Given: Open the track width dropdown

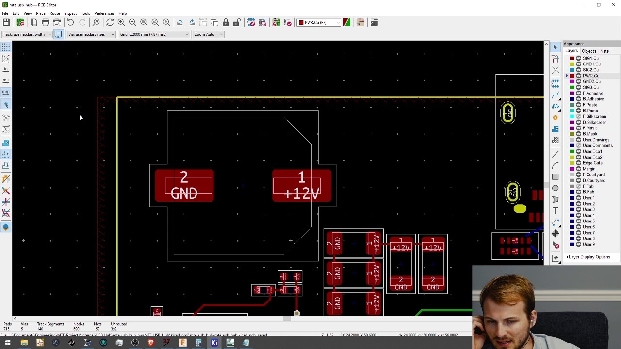Looking at the screenshot, I should 27,34.
